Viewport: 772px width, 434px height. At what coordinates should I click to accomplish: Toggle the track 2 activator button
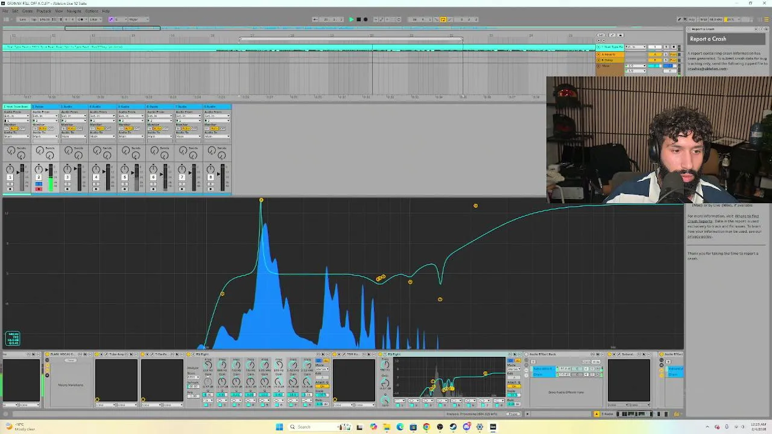click(x=39, y=177)
